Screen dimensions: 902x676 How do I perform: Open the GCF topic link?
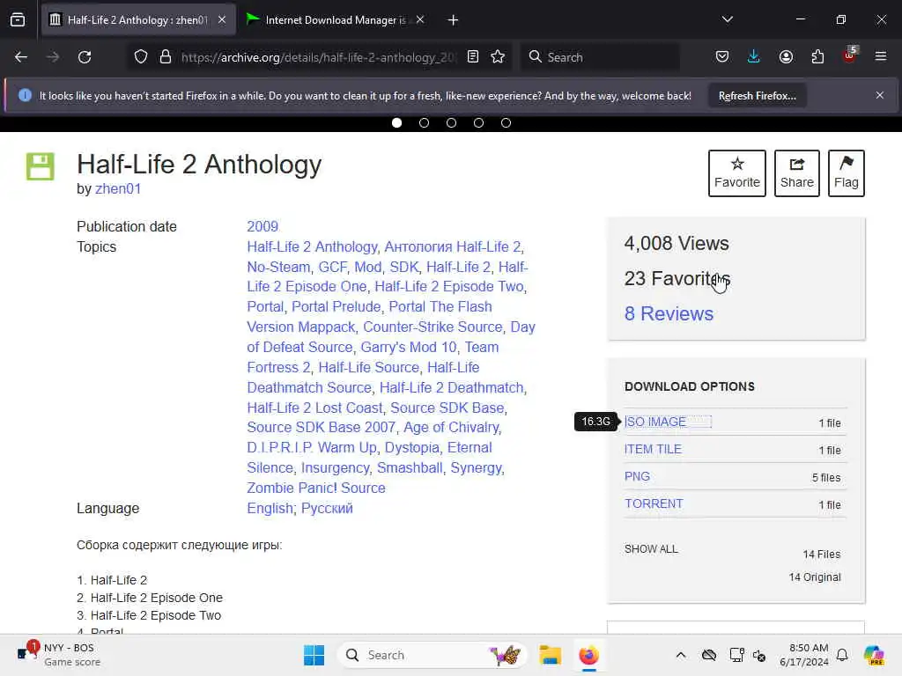coord(332,268)
